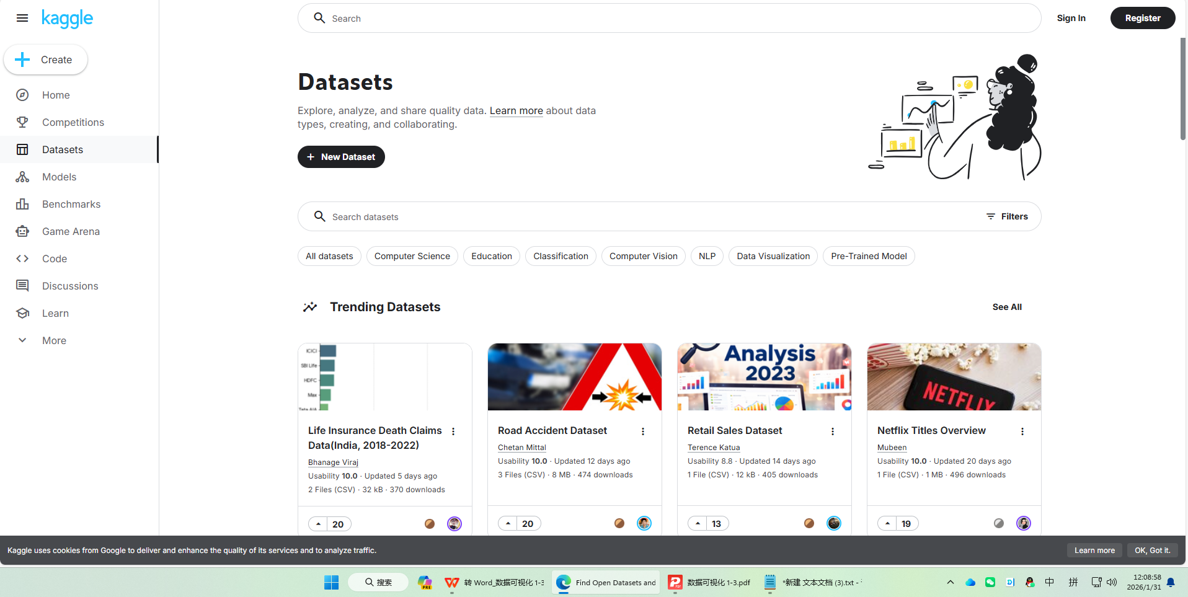This screenshot has height=597, width=1188.
Task: Open Retail Sales Dataset title
Action: (735, 430)
